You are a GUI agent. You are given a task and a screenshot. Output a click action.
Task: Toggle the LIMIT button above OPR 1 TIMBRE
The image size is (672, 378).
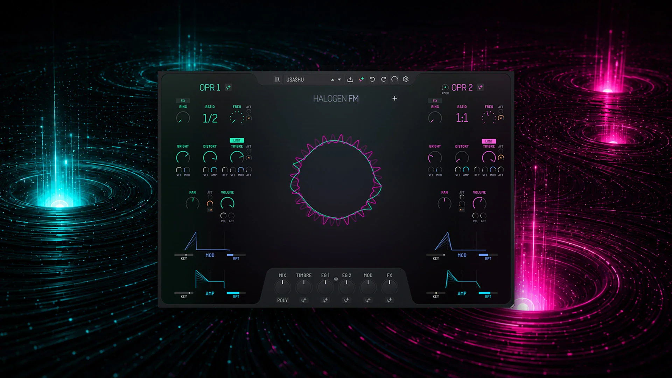(x=237, y=140)
